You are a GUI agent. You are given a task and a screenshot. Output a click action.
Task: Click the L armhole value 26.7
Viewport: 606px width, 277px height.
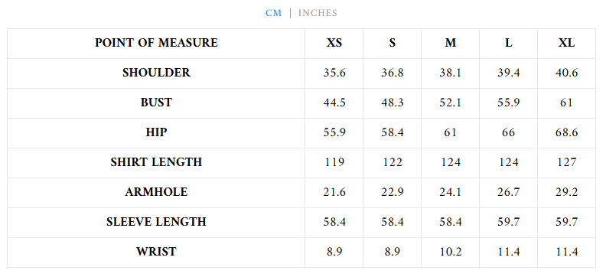(509, 192)
